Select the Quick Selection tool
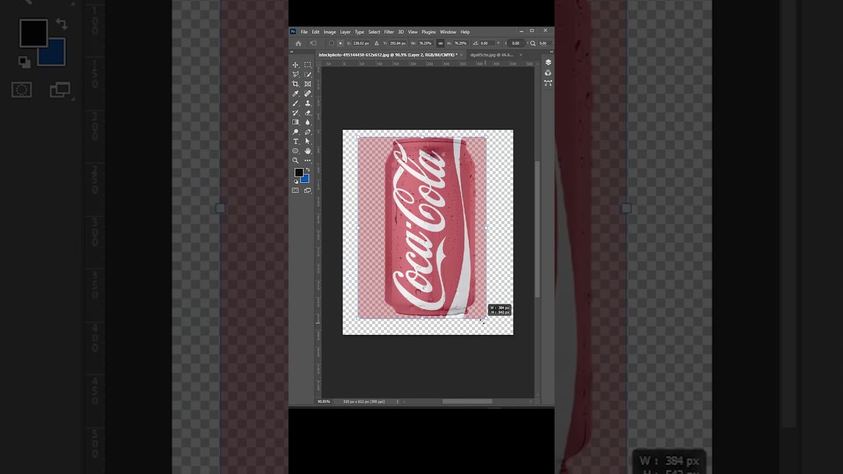The height and width of the screenshot is (474, 843). pyautogui.click(x=308, y=74)
